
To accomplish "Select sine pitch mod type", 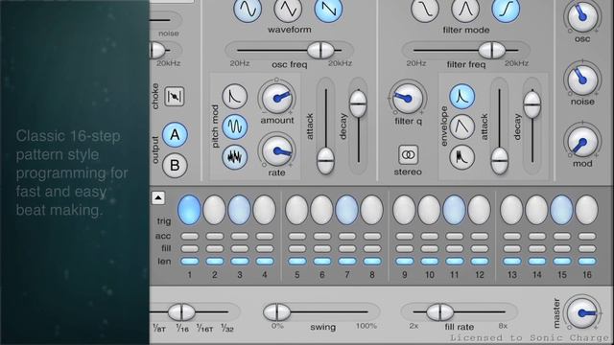I will (234, 126).
